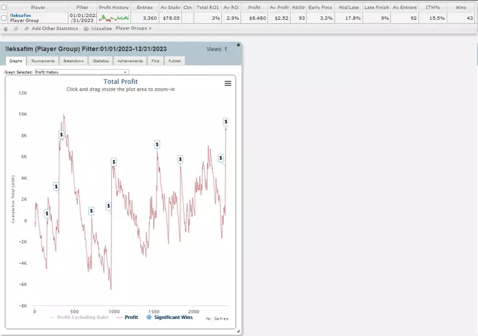
Task: Toggle the select-all checkbox in header
Action: [x=4, y=8]
